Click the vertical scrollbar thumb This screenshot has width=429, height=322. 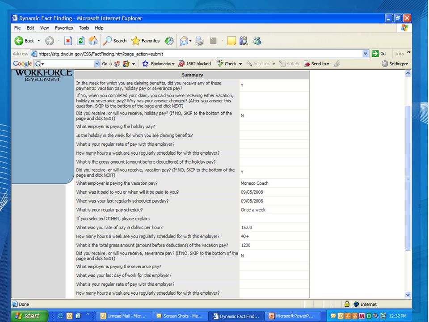pos(408,178)
